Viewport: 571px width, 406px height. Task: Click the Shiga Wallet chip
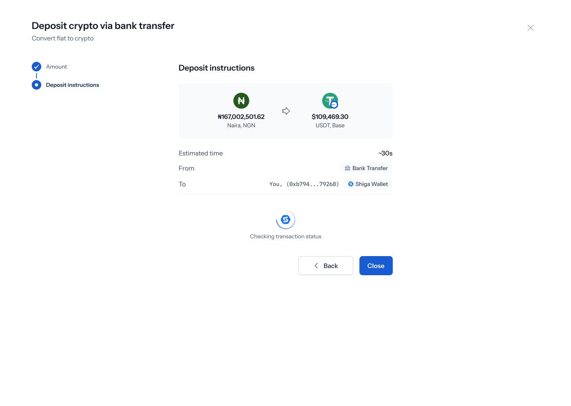[368, 184]
